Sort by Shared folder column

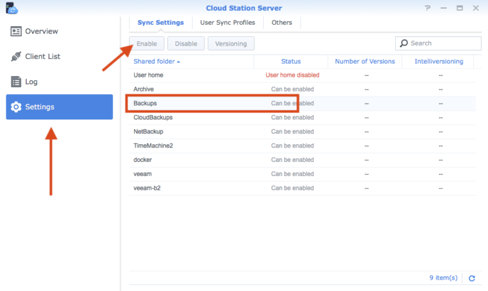click(x=154, y=61)
